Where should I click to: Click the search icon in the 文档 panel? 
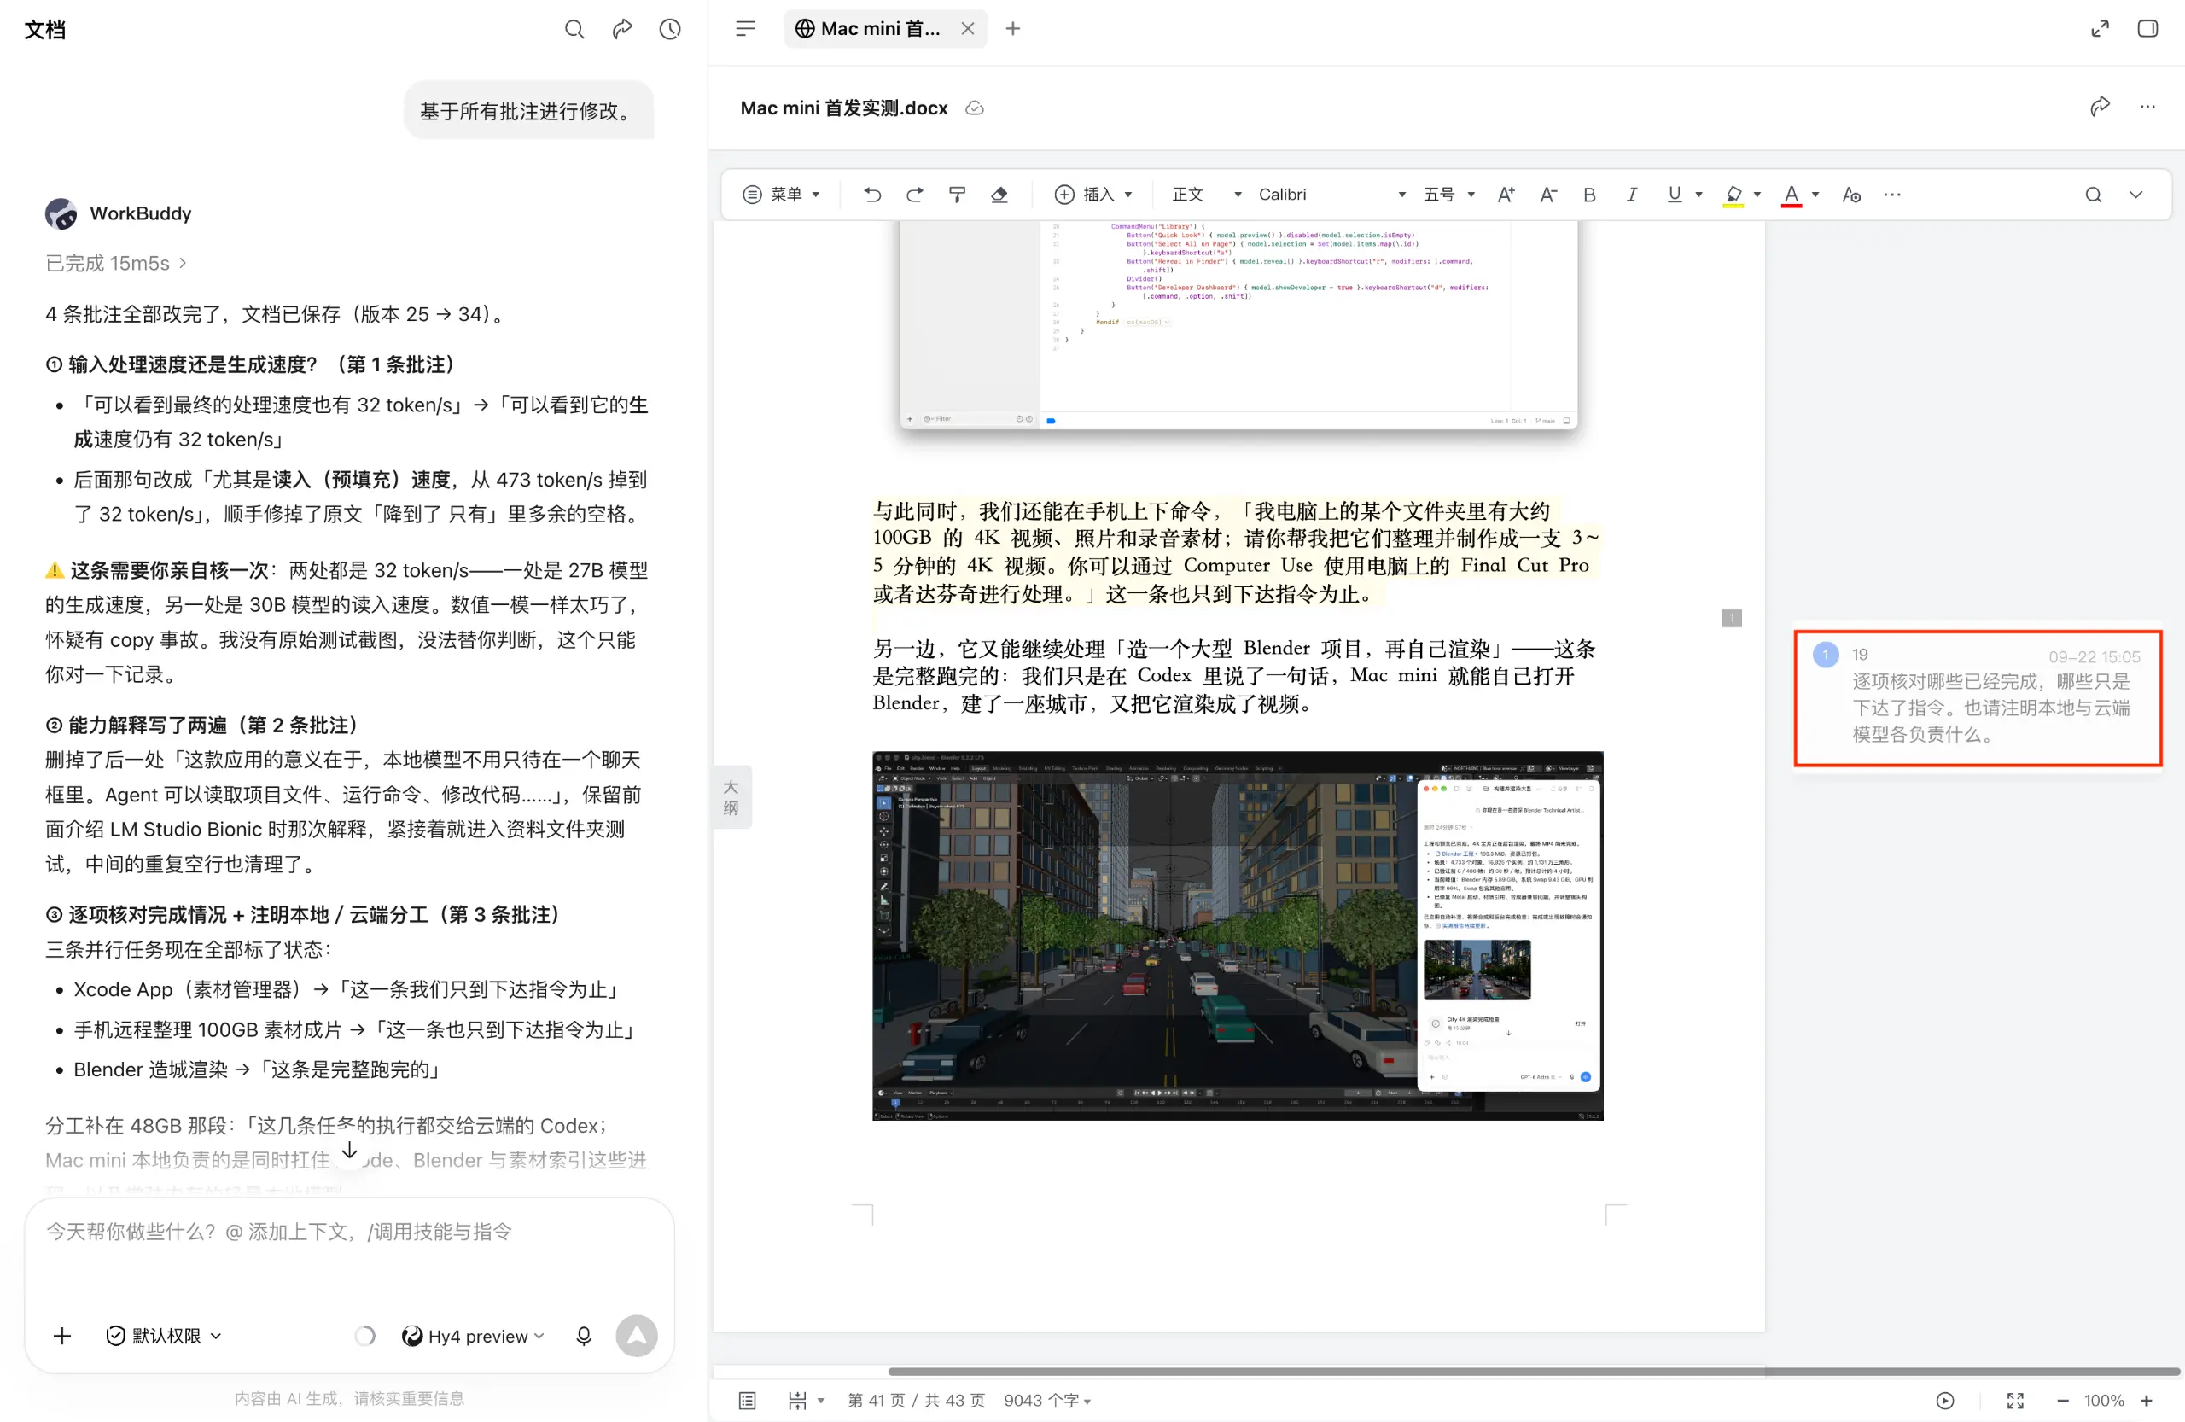(x=574, y=29)
